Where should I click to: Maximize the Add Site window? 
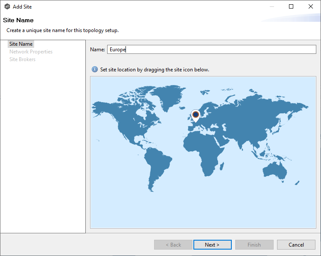(291, 7)
